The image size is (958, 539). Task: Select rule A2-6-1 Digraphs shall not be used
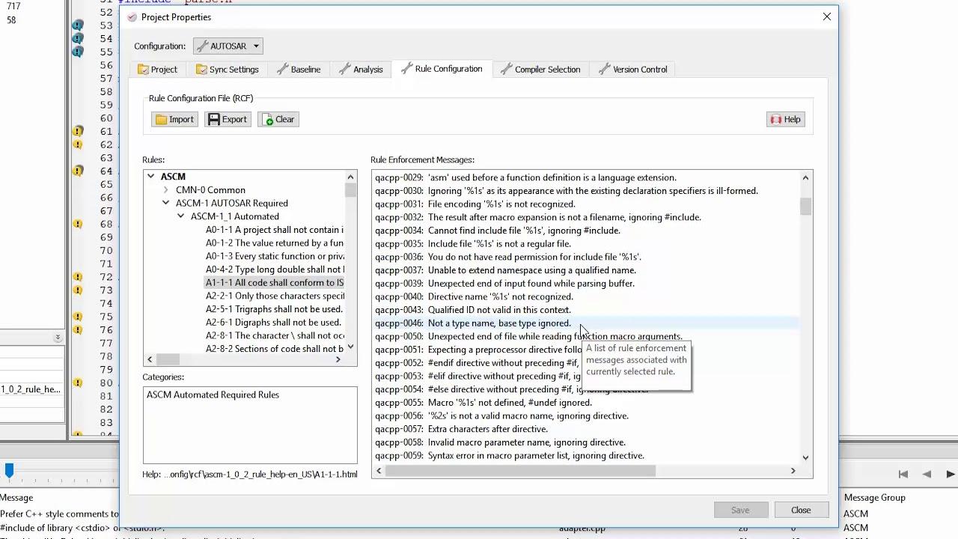click(x=273, y=323)
